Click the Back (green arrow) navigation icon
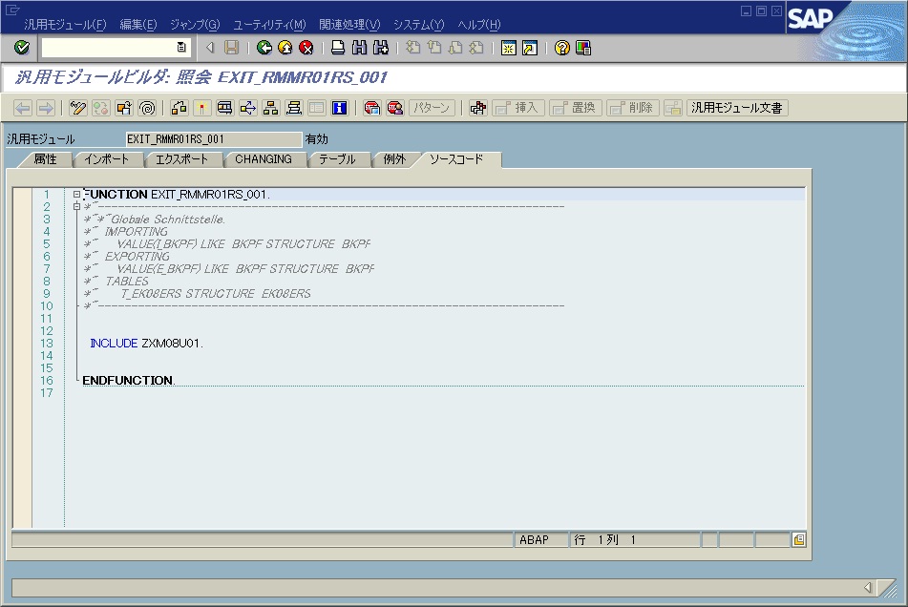 [264, 48]
